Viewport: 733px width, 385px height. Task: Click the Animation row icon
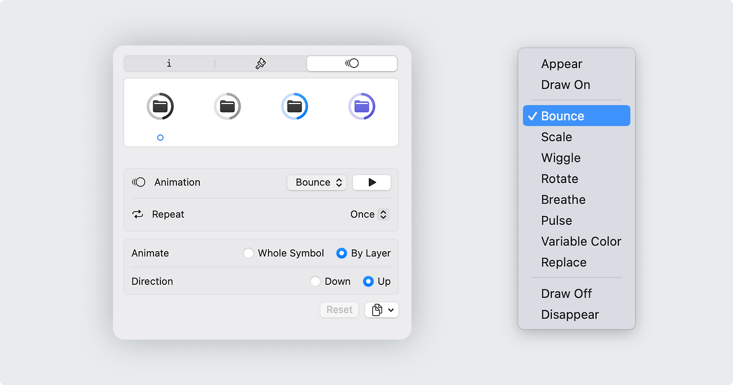coord(139,182)
